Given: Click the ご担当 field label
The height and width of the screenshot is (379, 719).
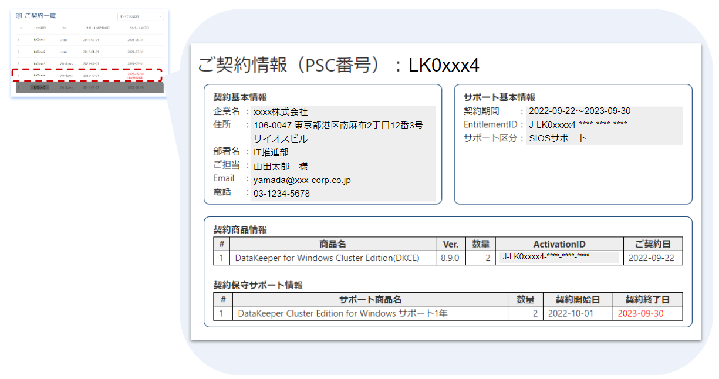Looking at the screenshot, I should click(226, 165).
